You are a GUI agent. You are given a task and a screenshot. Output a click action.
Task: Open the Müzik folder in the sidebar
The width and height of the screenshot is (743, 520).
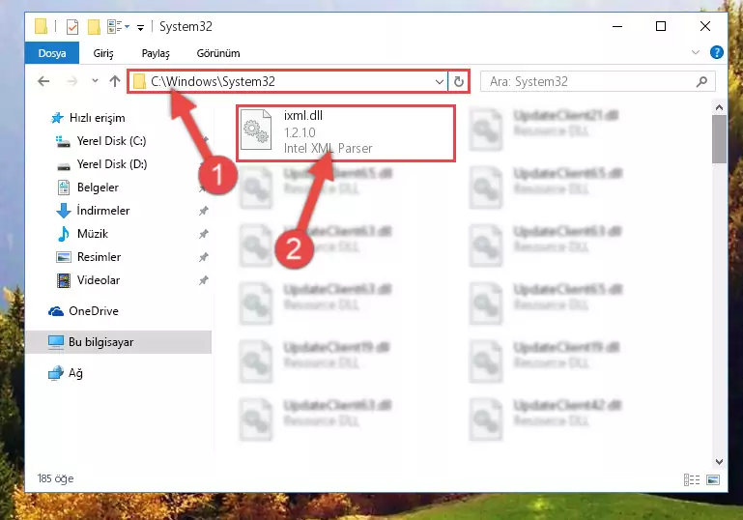[x=93, y=234]
